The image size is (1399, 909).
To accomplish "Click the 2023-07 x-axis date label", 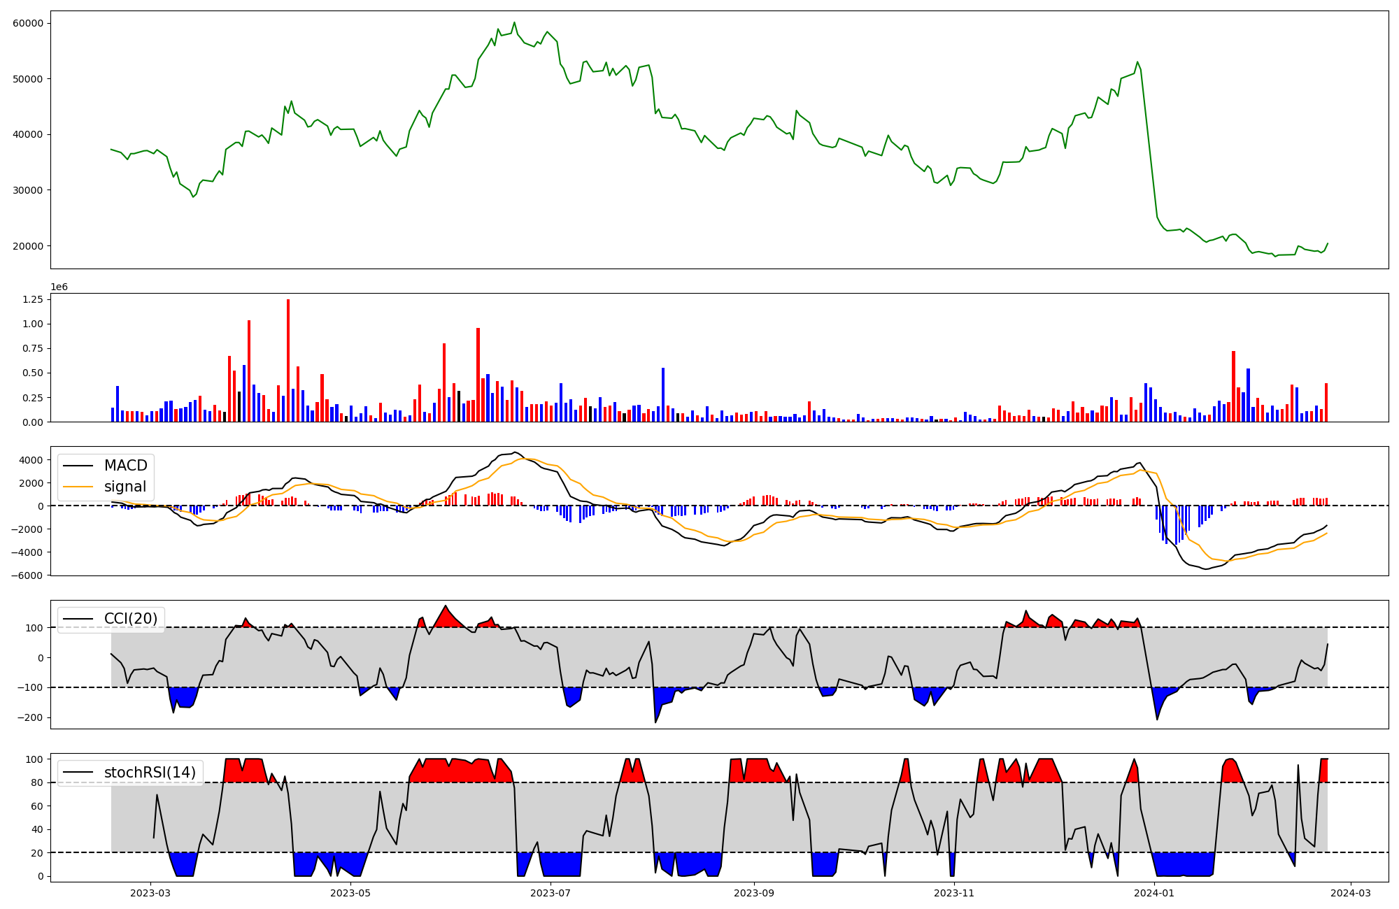I will [551, 893].
